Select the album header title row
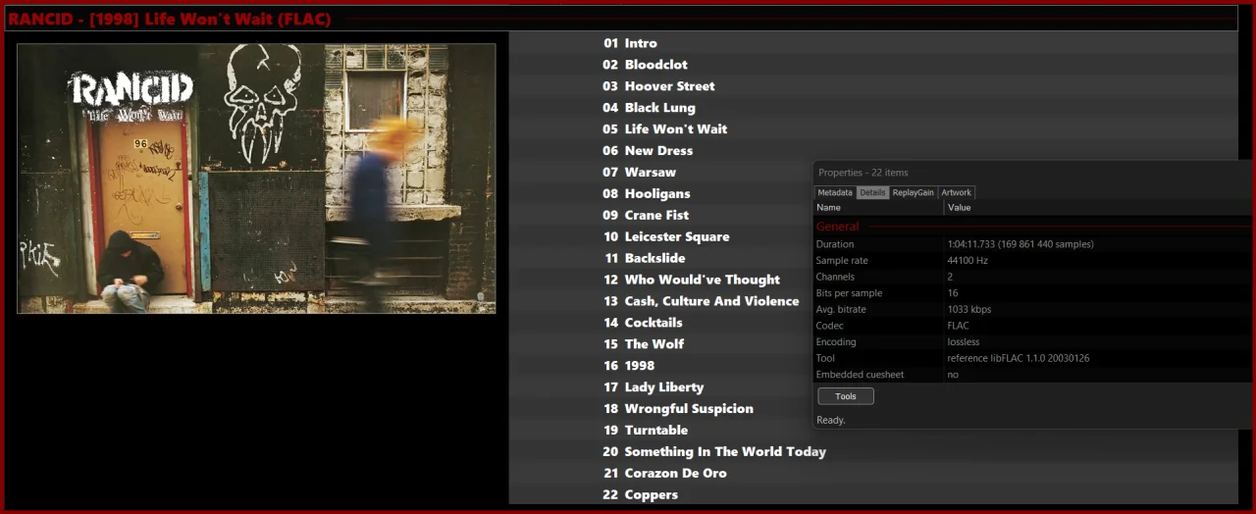The width and height of the screenshot is (1256, 514). coord(621,19)
